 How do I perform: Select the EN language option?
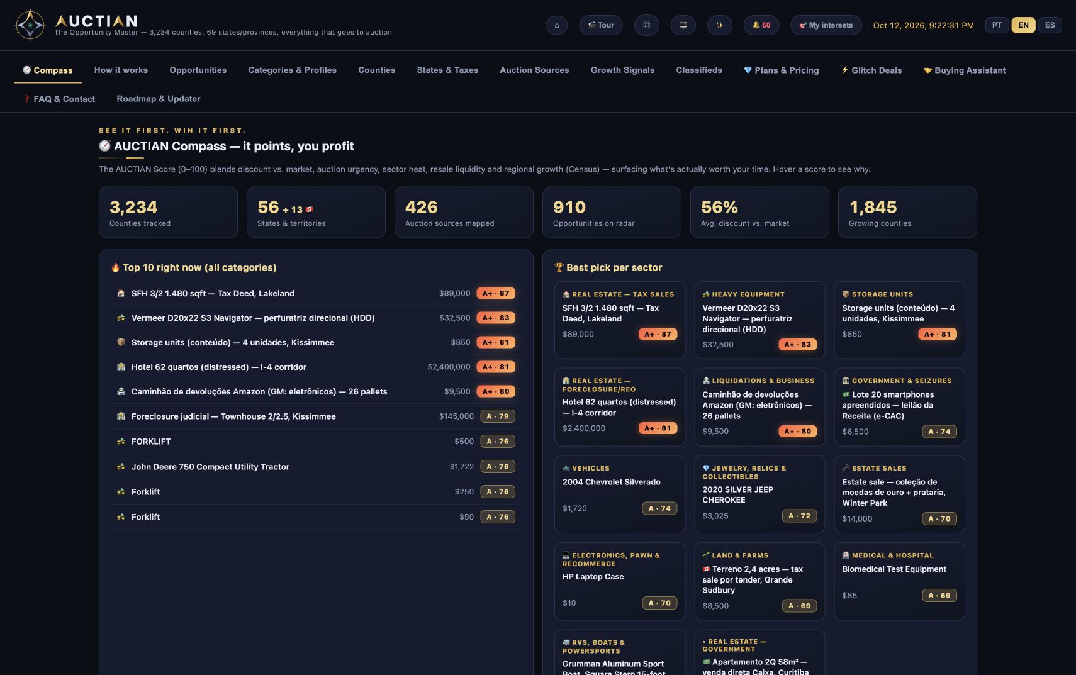(1023, 25)
